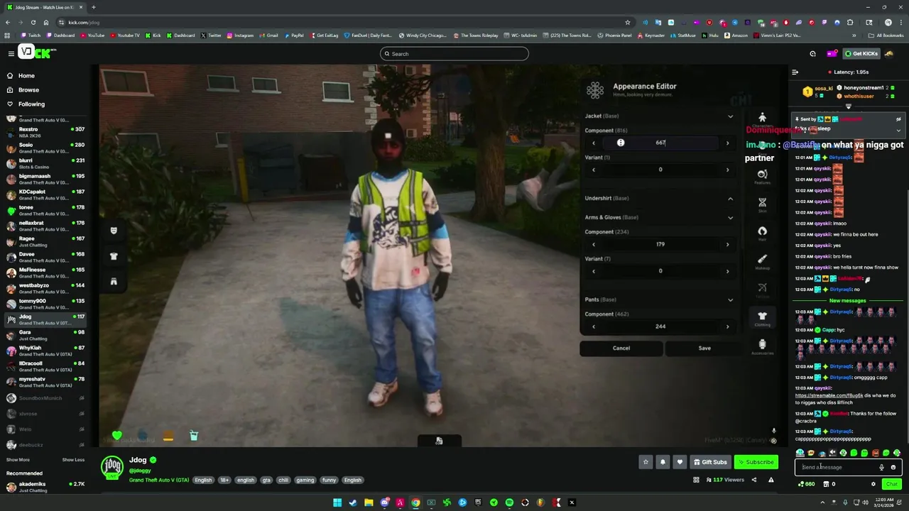Click the pants icon over the game view
The height and width of the screenshot is (511, 909).
point(114,282)
